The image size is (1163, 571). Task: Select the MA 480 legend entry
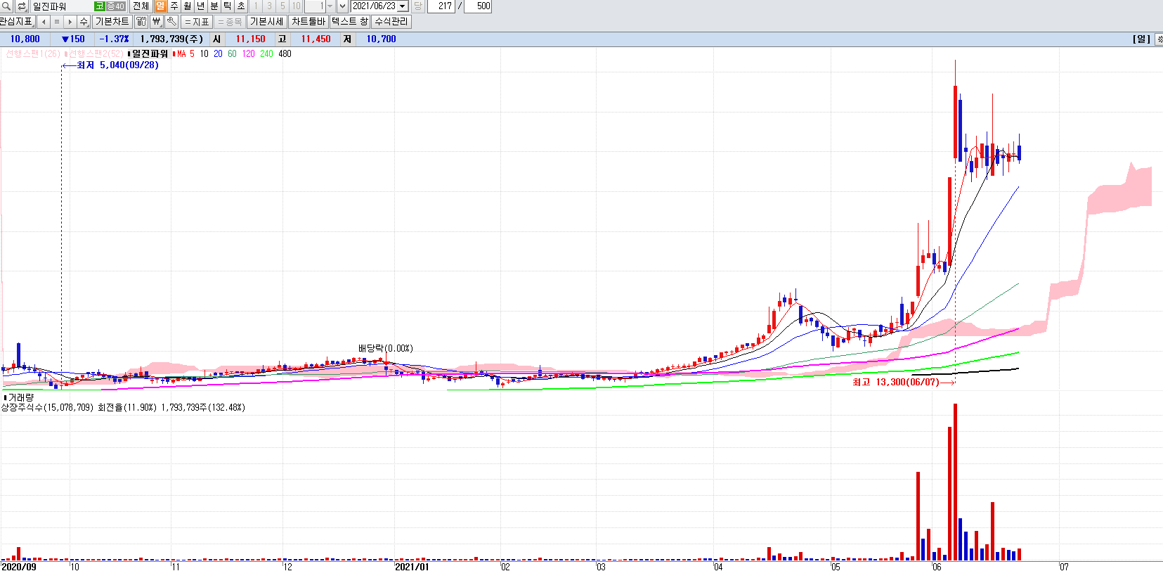(285, 54)
